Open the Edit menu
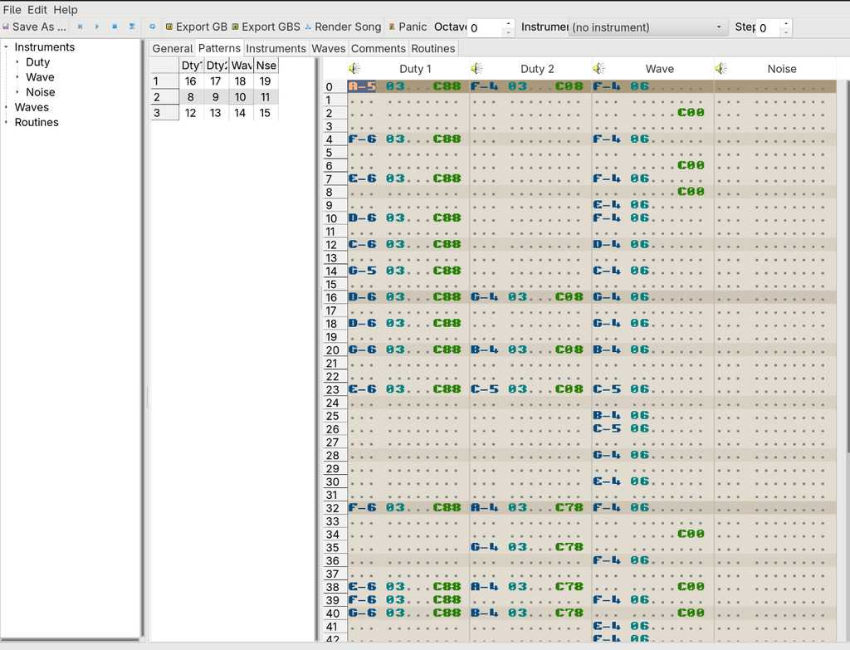The height and width of the screenshot is (650, 850). (x=37, y=10)
